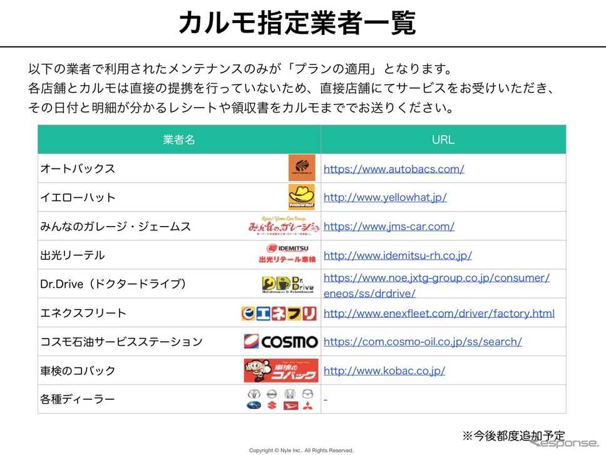Viewport: 606px width, 455px height.
Task: Click the Dr.Drive logo
Action: click(x=288, y=284)
